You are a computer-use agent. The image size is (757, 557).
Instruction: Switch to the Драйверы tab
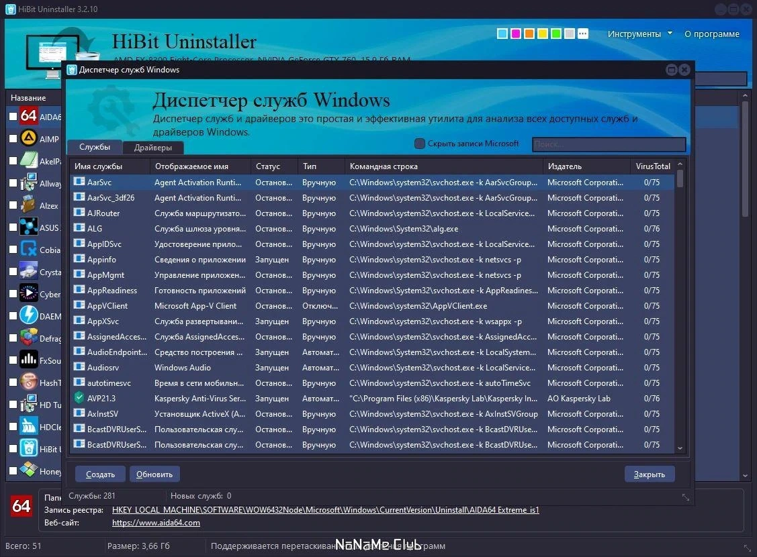coord(153,148)
